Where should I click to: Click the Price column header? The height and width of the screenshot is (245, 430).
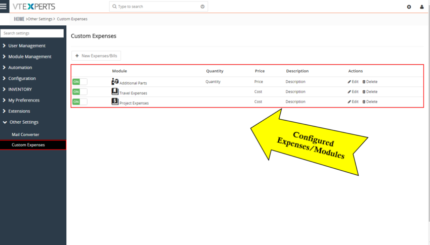(260, 71)
